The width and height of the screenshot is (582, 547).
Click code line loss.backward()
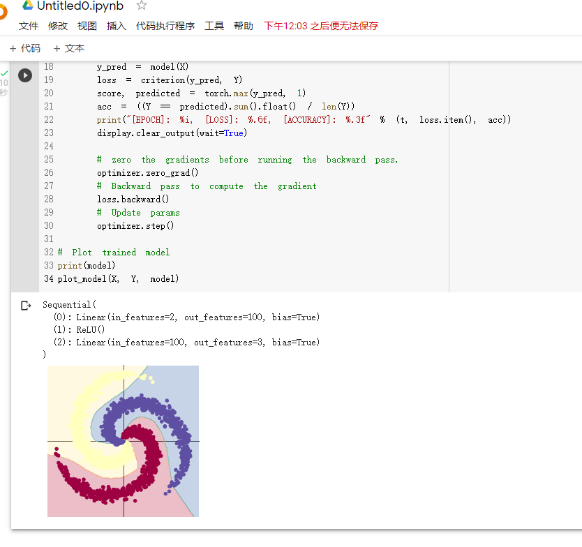click(x=133, y=200)
